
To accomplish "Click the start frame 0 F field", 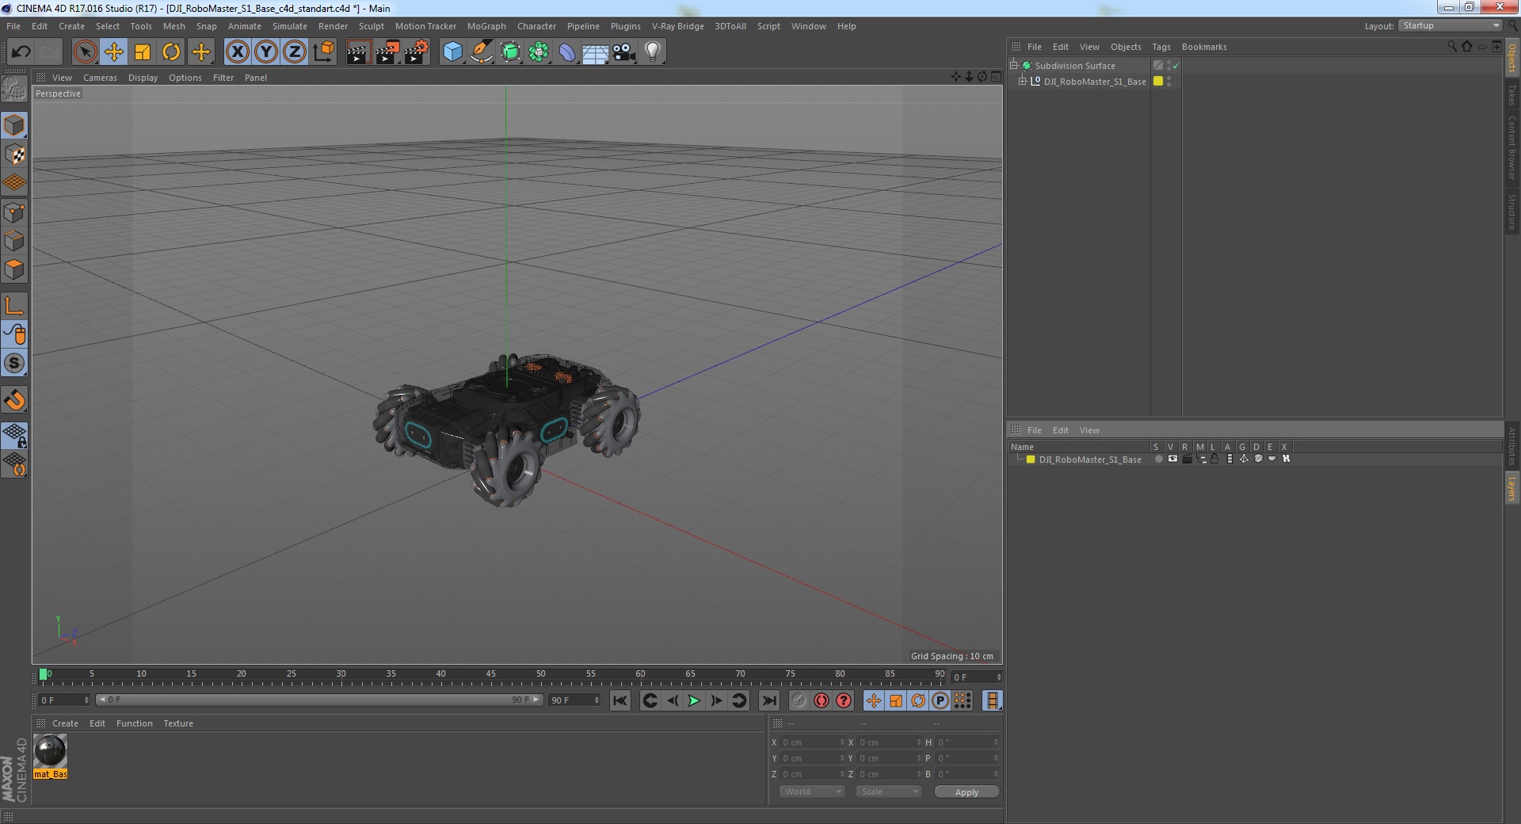I will click(64, 700).
